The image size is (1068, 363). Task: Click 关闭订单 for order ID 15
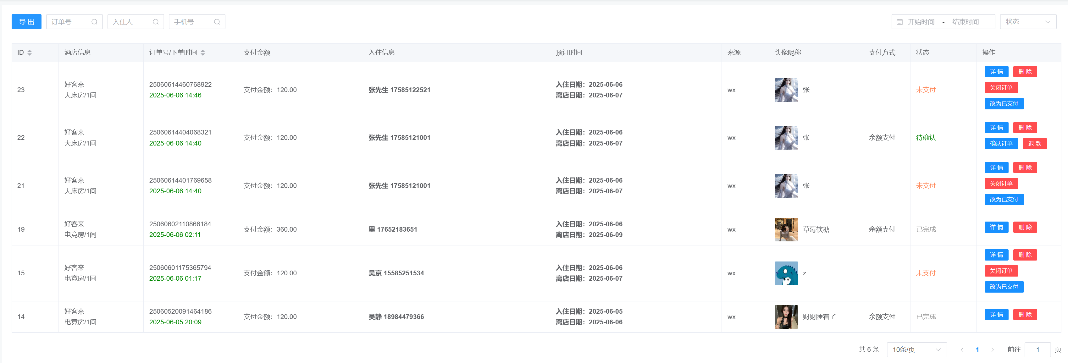[1001, 271]
